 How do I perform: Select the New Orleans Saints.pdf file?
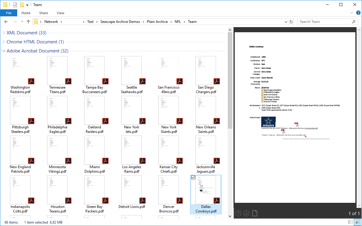coord(206,115)
